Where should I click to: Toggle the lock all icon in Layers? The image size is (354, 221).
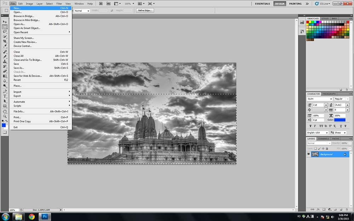[327, 148]
